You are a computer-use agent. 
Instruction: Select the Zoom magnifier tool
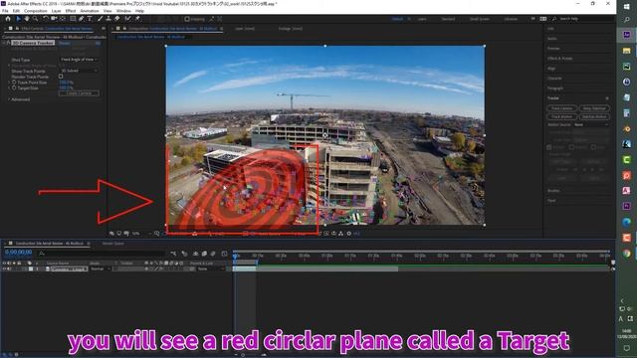coord(36,19)
